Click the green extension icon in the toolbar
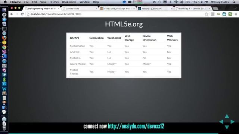 230,14
